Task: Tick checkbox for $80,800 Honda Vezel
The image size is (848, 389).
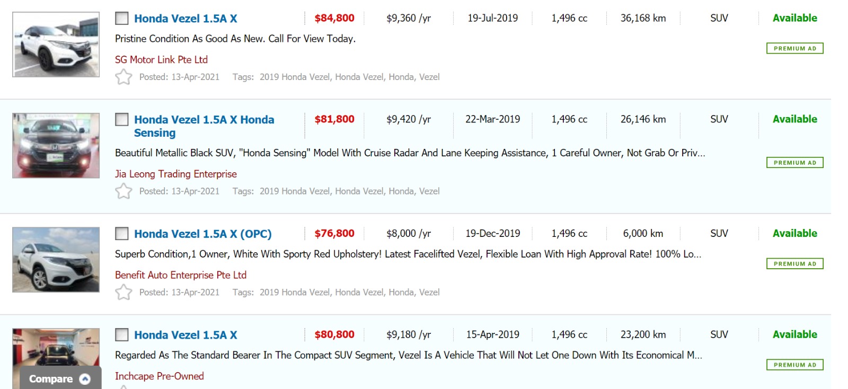Action: (122, 335)
